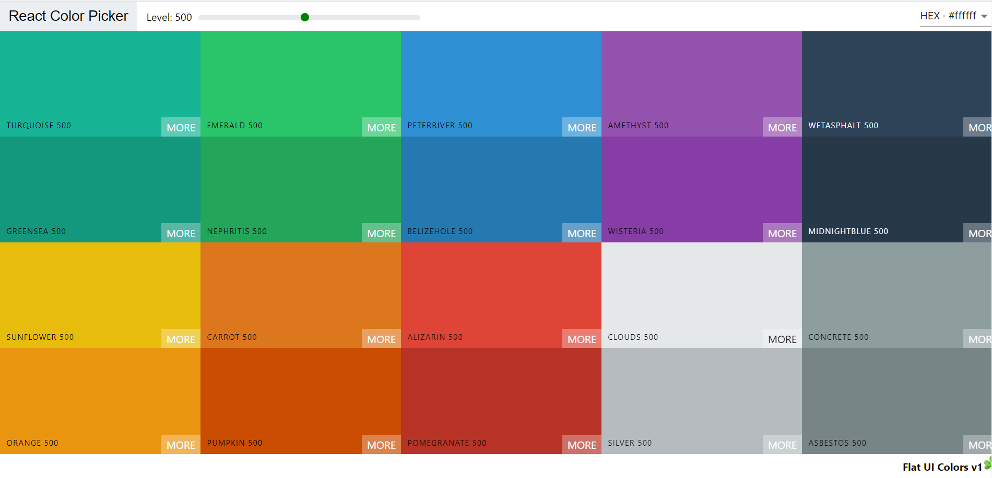Choose the Orange 500 color swatch
This screenshot has width=992, height=478.
(100, 401)
